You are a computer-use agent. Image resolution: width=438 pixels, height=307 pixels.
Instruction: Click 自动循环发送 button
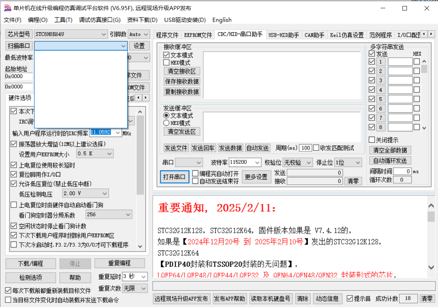click(x=390, y=161)
